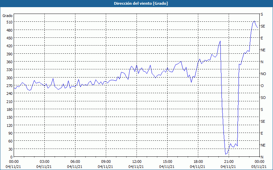Select the 'E' compass label level with 90
Viewport: 273px width, 170px height.
pyautogui.click(x=262, y=133)
